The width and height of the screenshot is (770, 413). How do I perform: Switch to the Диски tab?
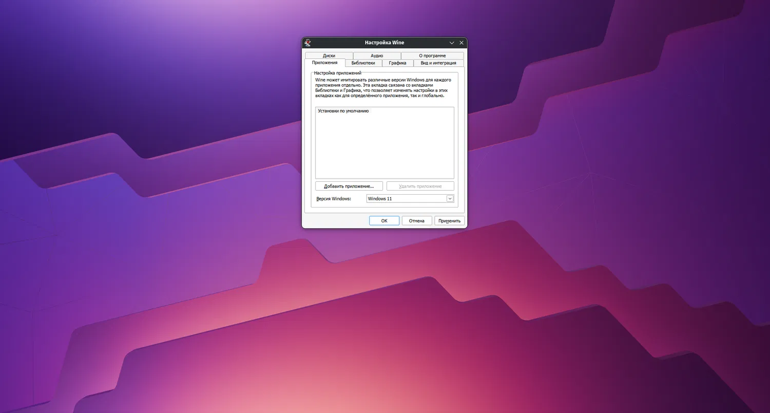pos(328,55)
